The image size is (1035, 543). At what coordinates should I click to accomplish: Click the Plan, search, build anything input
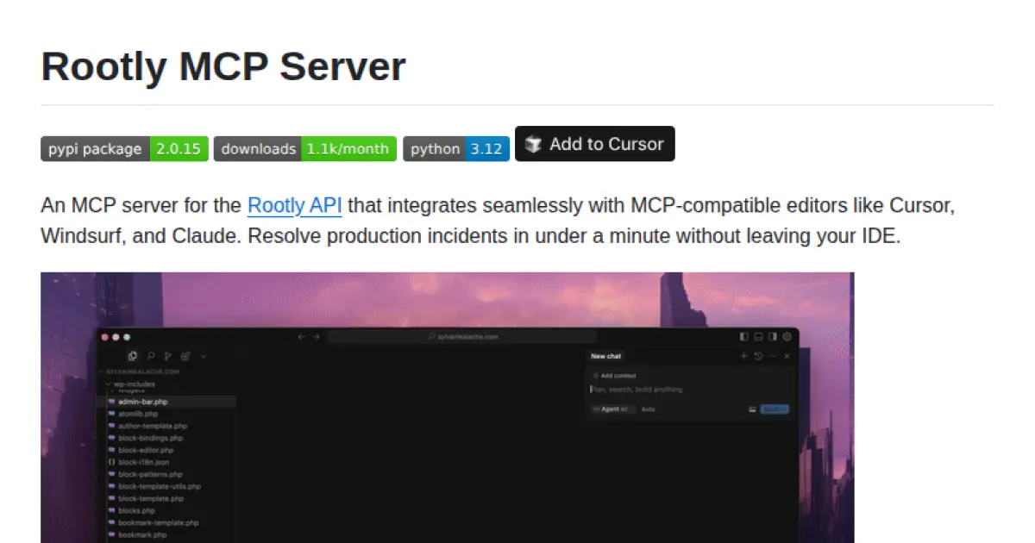pos(637,390)
